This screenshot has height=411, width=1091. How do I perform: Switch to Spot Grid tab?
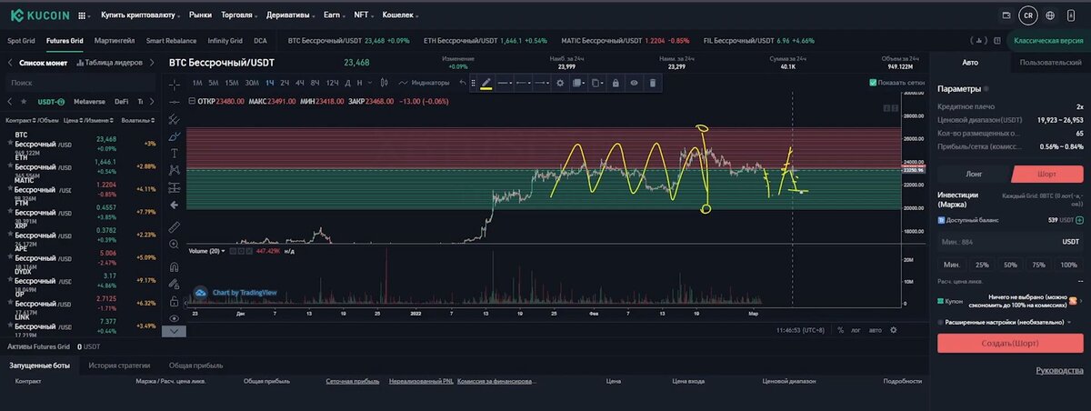tap(21, 41)
